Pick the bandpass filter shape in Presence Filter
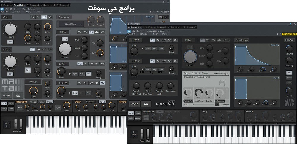297x144 pixels. [219, 40]
